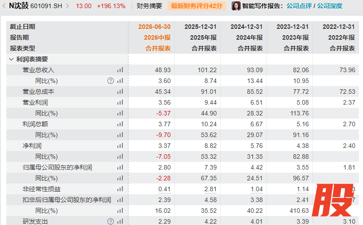The image size is (363, 225).
Task: Click negative 净利润 同比 value -7.05
Action: click(163, 156)
